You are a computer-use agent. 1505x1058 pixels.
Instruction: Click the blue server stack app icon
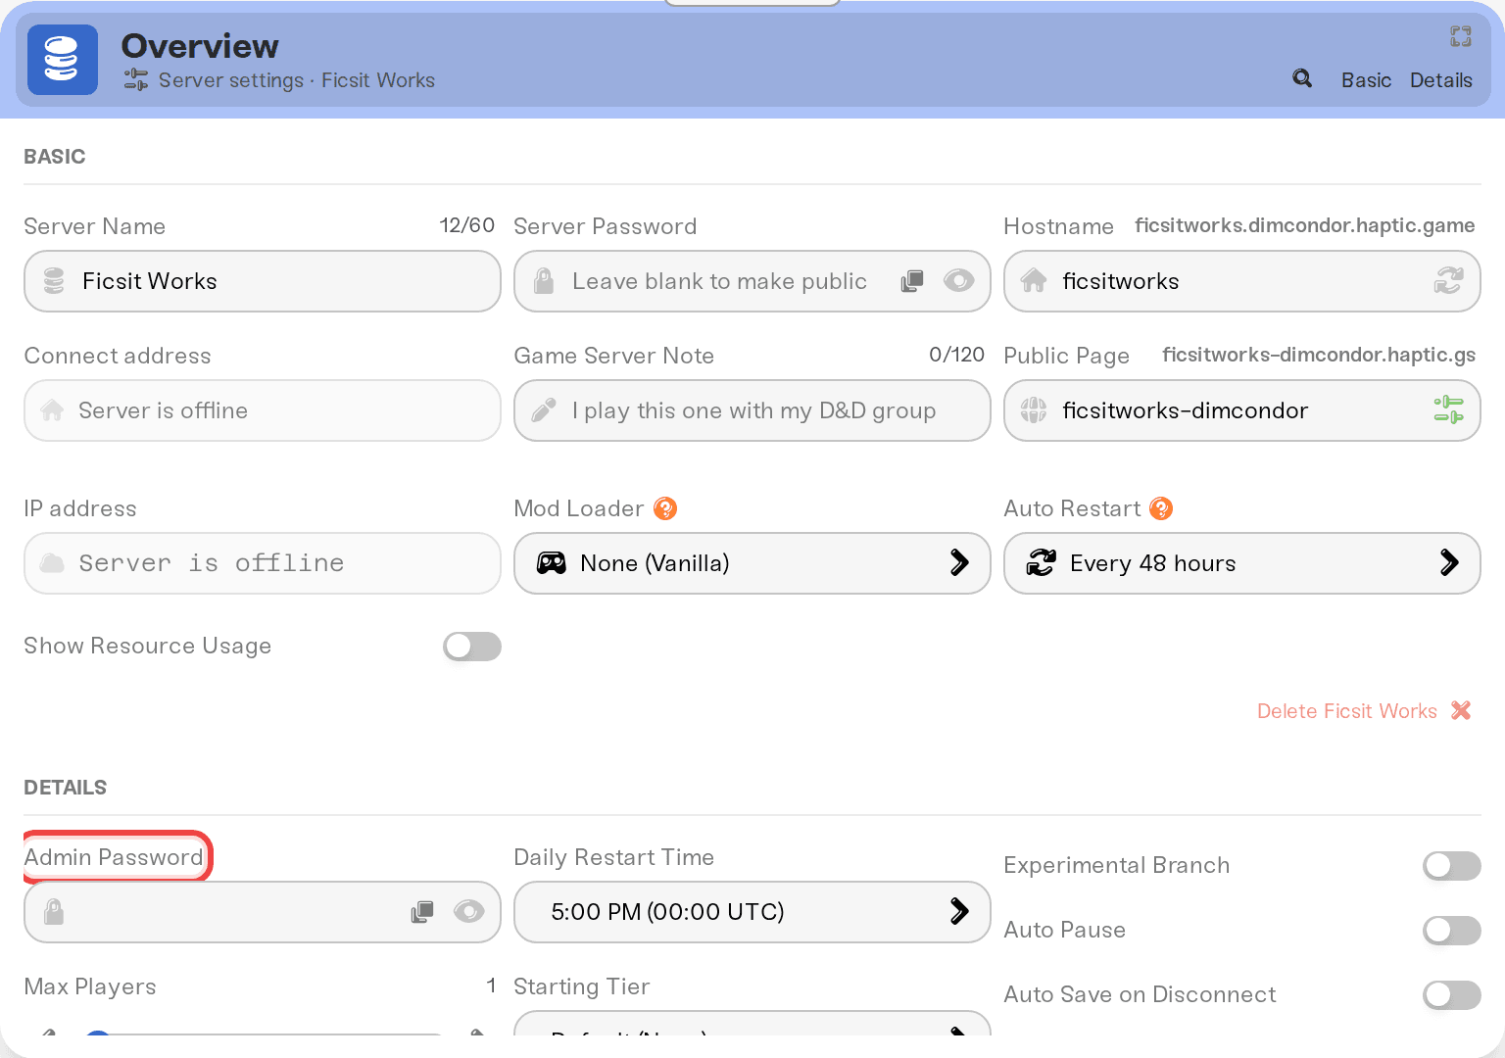63,60
